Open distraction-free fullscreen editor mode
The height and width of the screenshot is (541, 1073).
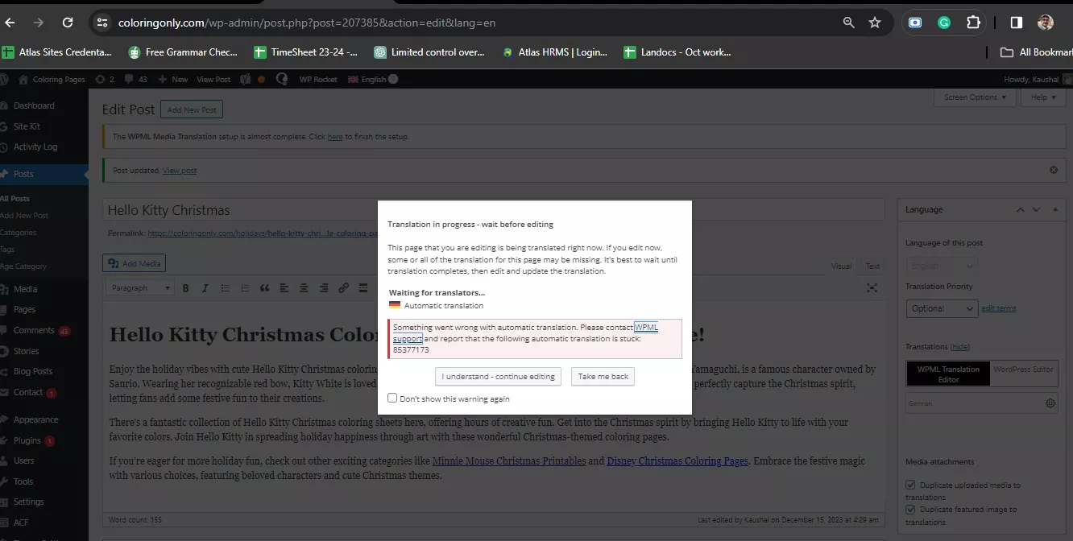tap(872, 287)
